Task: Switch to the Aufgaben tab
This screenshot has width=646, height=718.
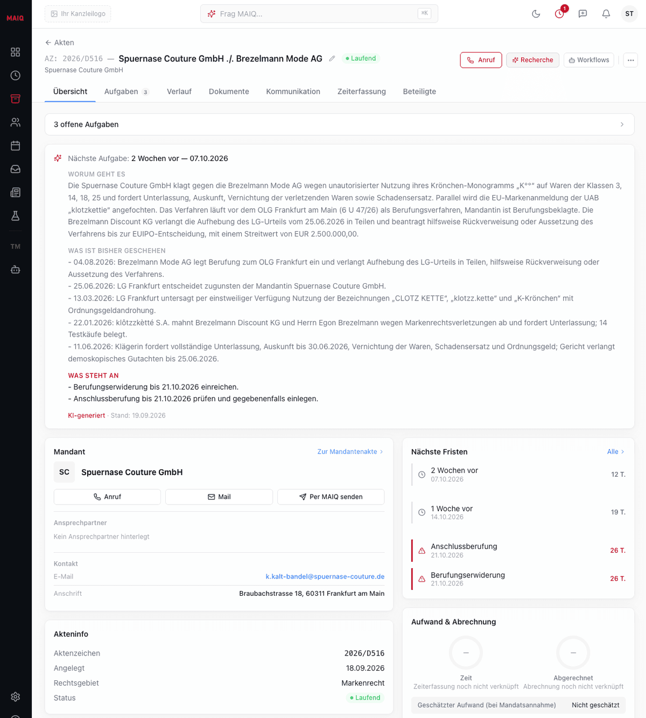Action: (x=127, y=92)
